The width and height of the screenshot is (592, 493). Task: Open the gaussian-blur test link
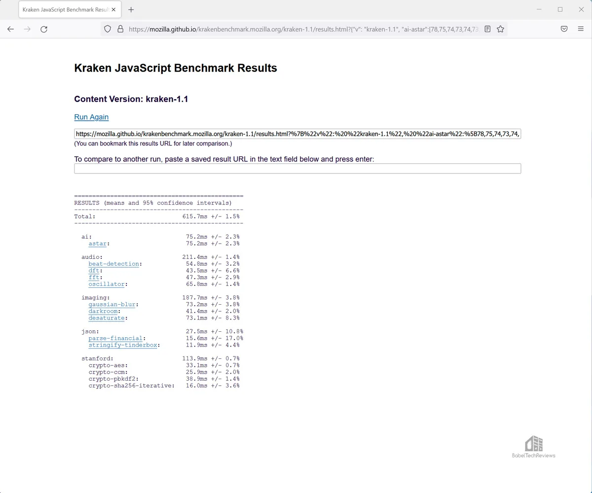112,305
